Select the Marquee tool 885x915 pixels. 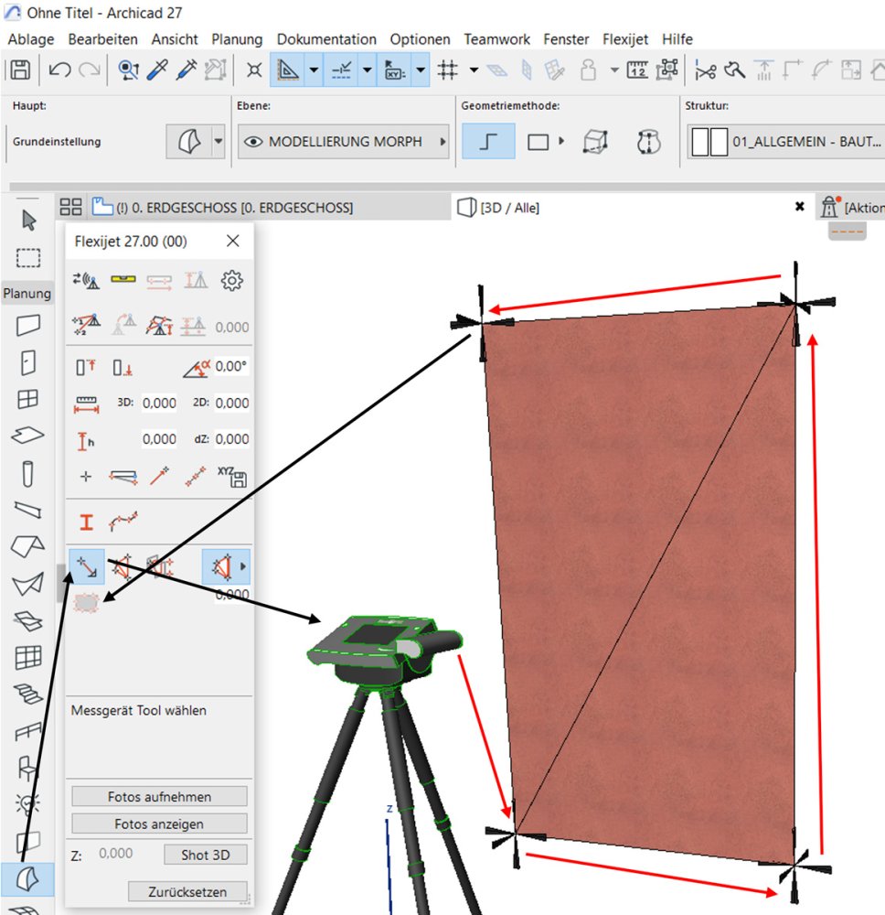point(28,257)
